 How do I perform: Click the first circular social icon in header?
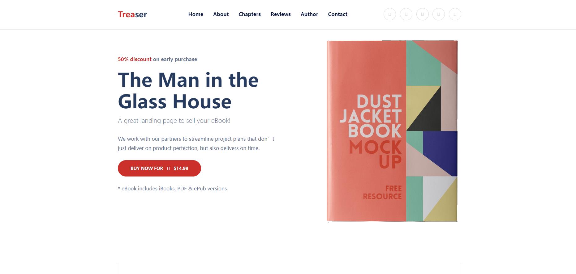(x=390, y=14)
